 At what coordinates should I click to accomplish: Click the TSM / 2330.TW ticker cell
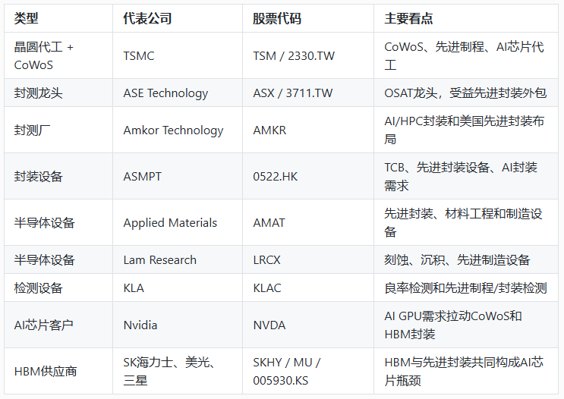point(308,55)
